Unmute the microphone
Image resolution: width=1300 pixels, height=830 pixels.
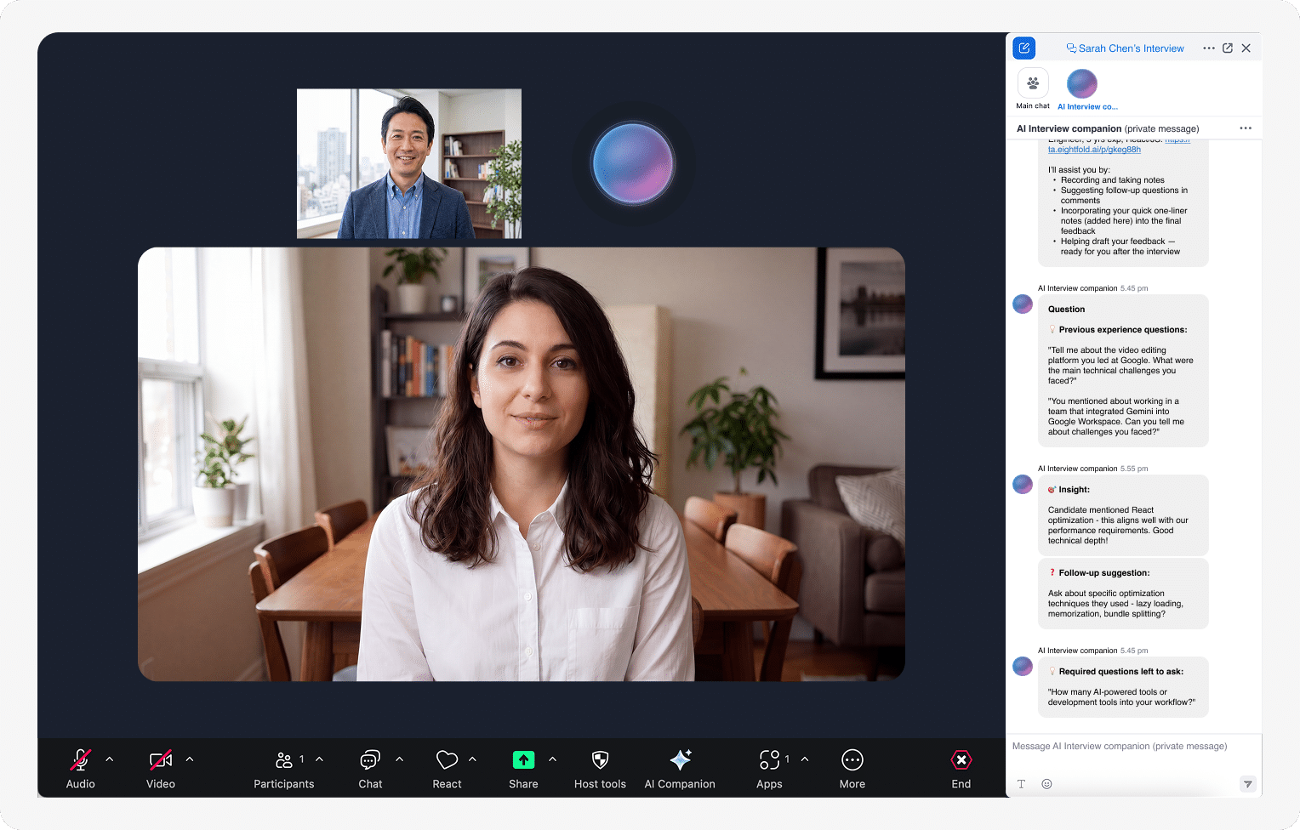point(80,759)
